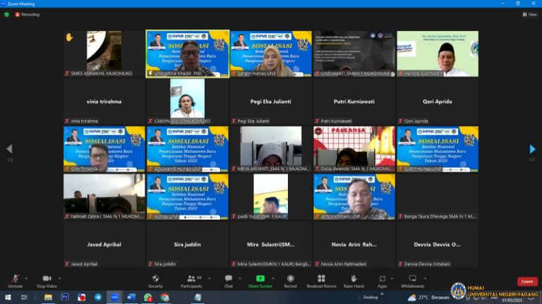Open Breakout Rooms
This screenshot has width=542, height=304.
point(322,281)
